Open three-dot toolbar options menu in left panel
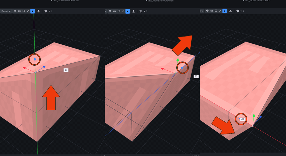The height and width of the screenshot is (156, 286). [52, 11]
